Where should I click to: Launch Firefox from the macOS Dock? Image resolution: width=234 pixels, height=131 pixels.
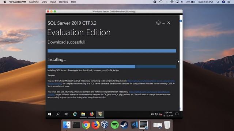(95, 125)
